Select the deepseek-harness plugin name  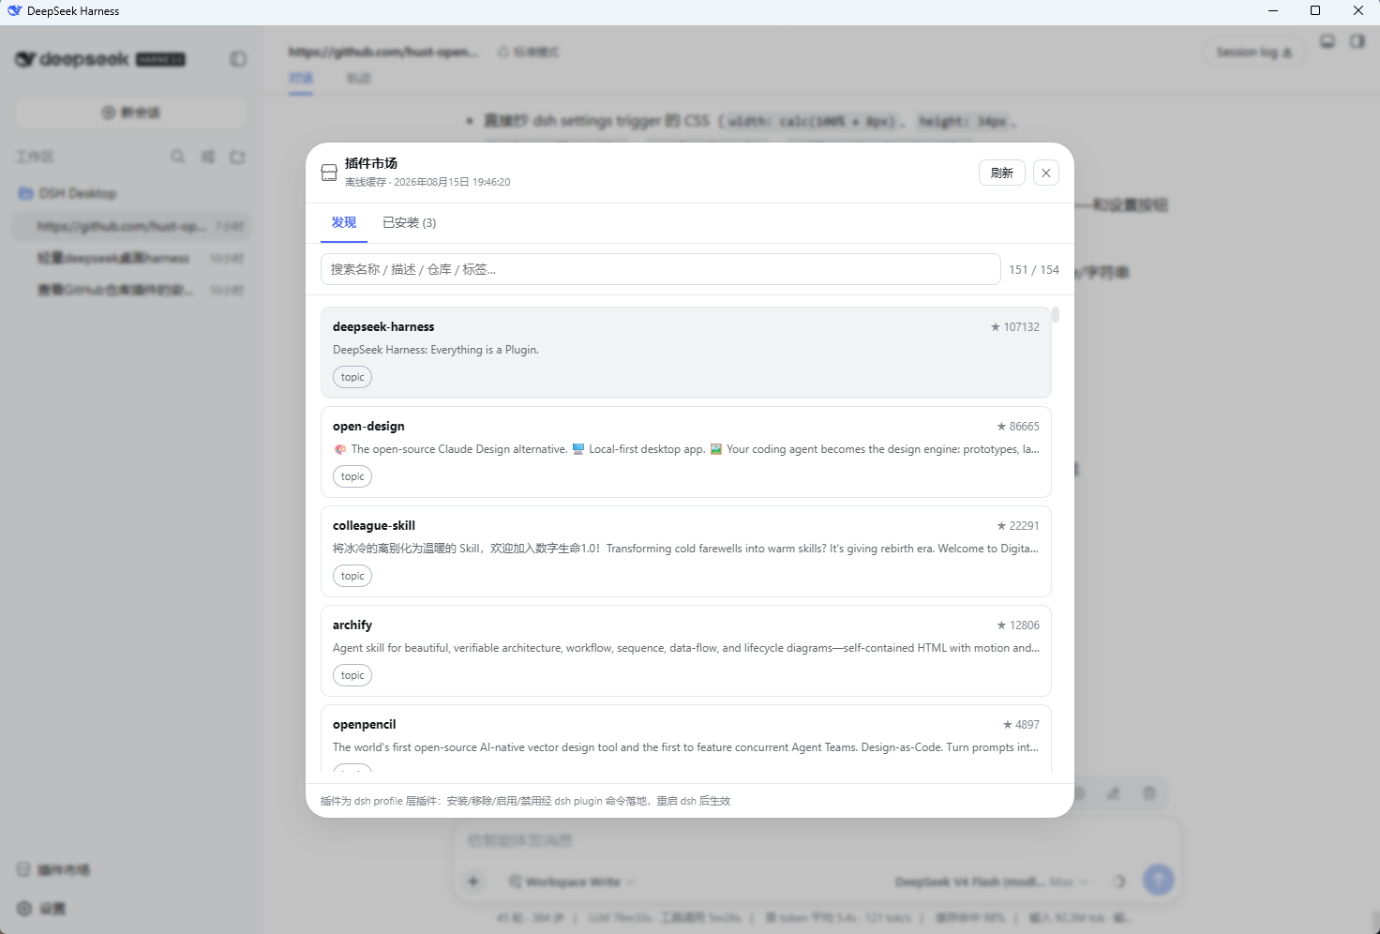click(383, 326)
